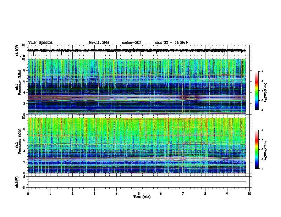Click the lower color scale bar for ch.2
Viewport: 281px width, 217px height.
257,149
